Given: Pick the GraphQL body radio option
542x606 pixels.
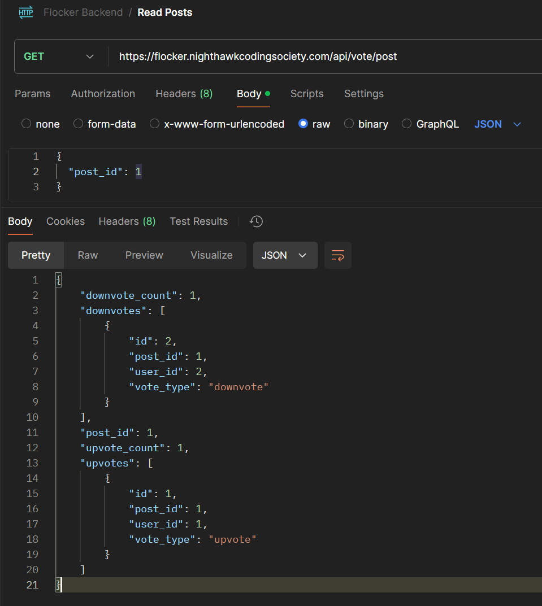Looking at the screenshot, I should point(407,124).
